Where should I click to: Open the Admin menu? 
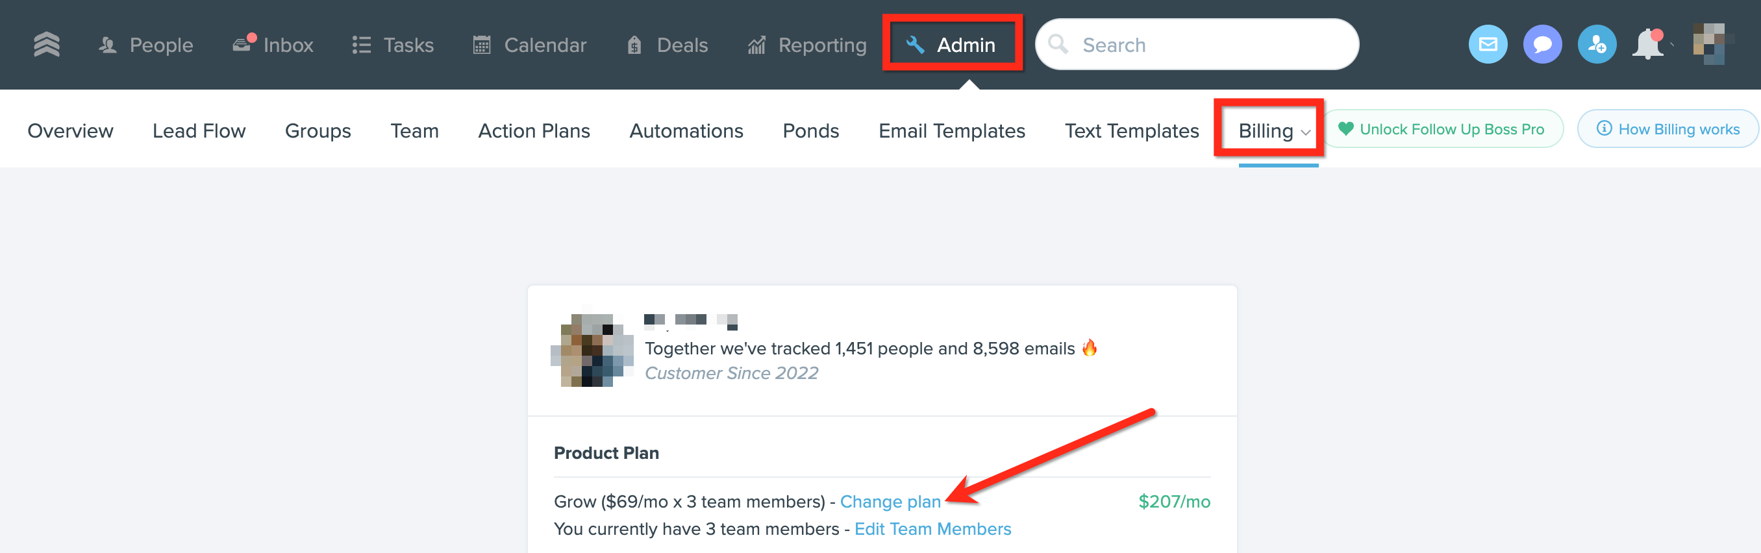click(x=951, y=45)
